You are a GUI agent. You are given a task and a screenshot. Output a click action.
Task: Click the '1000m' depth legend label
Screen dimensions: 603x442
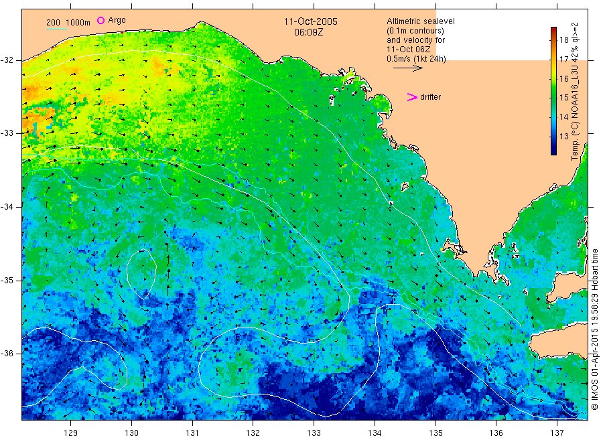pyautogui.click(x=78, y=23)
